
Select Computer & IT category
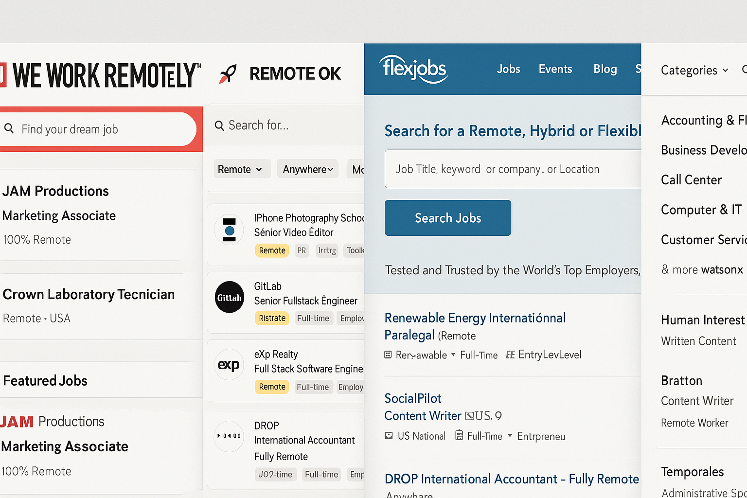click(701, 210)
